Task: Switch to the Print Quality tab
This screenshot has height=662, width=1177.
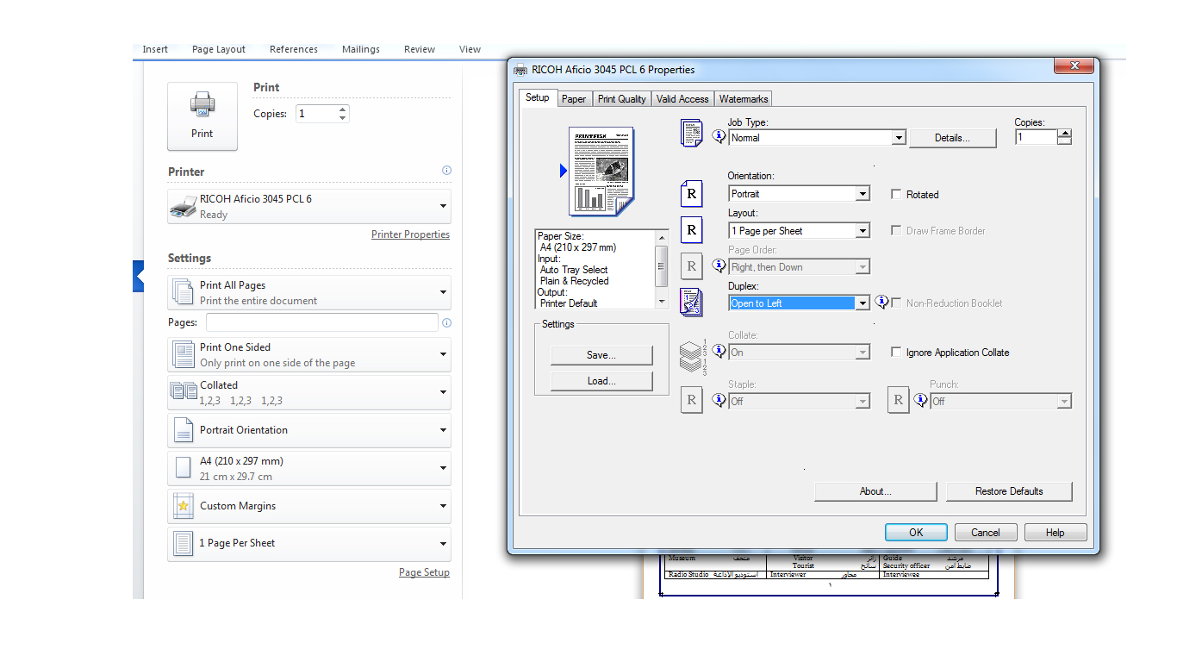Action: (x=622, y=99)
